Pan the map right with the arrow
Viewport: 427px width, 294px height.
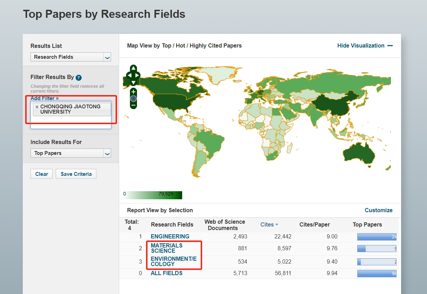point(138,75)
